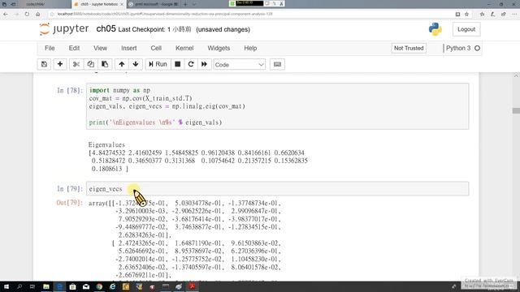
Task: Open File Explorer from the taskbar
Action: (x=46, y=286)
